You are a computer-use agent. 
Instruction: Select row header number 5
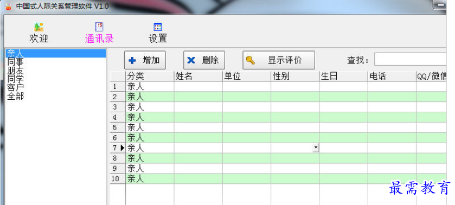click(x=118, y=127)
